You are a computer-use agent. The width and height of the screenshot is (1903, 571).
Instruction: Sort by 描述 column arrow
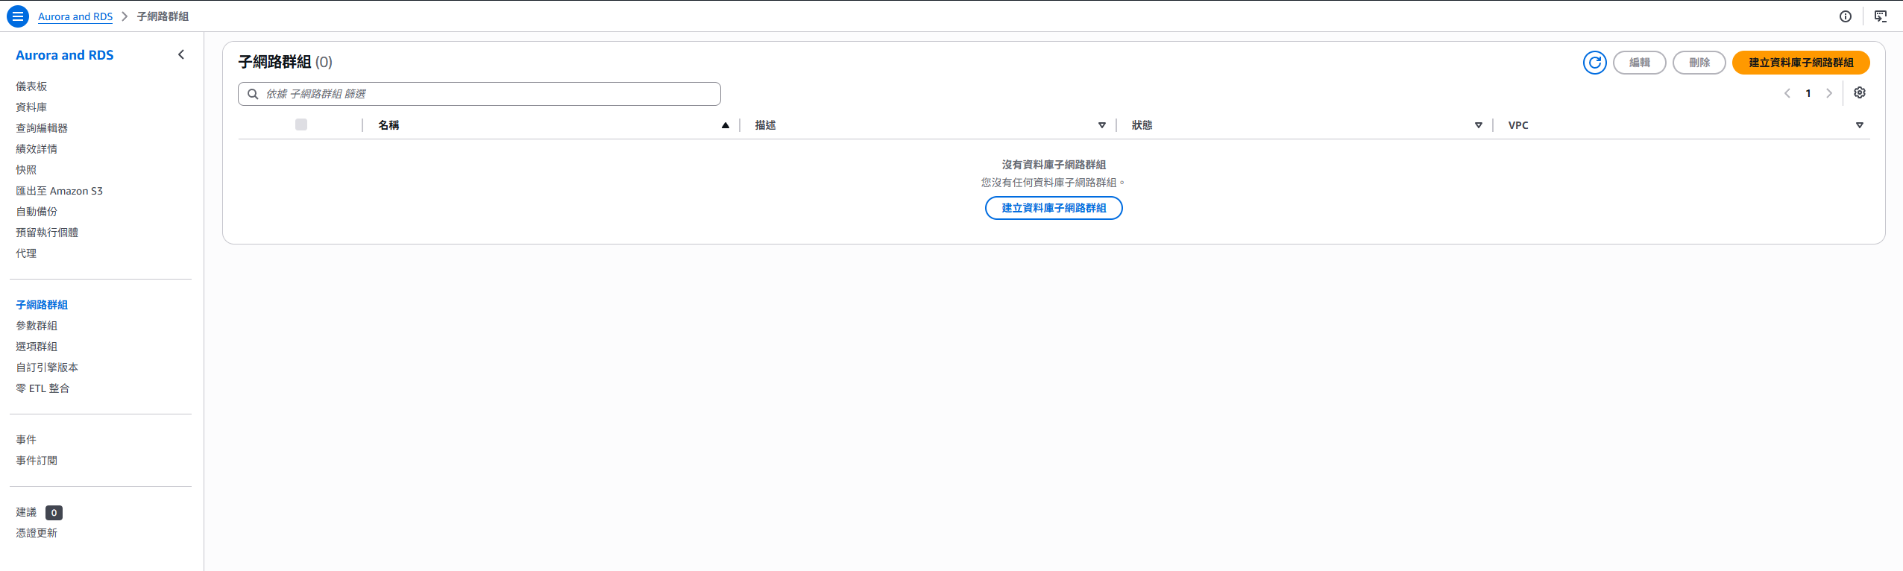coord(1102,125)
